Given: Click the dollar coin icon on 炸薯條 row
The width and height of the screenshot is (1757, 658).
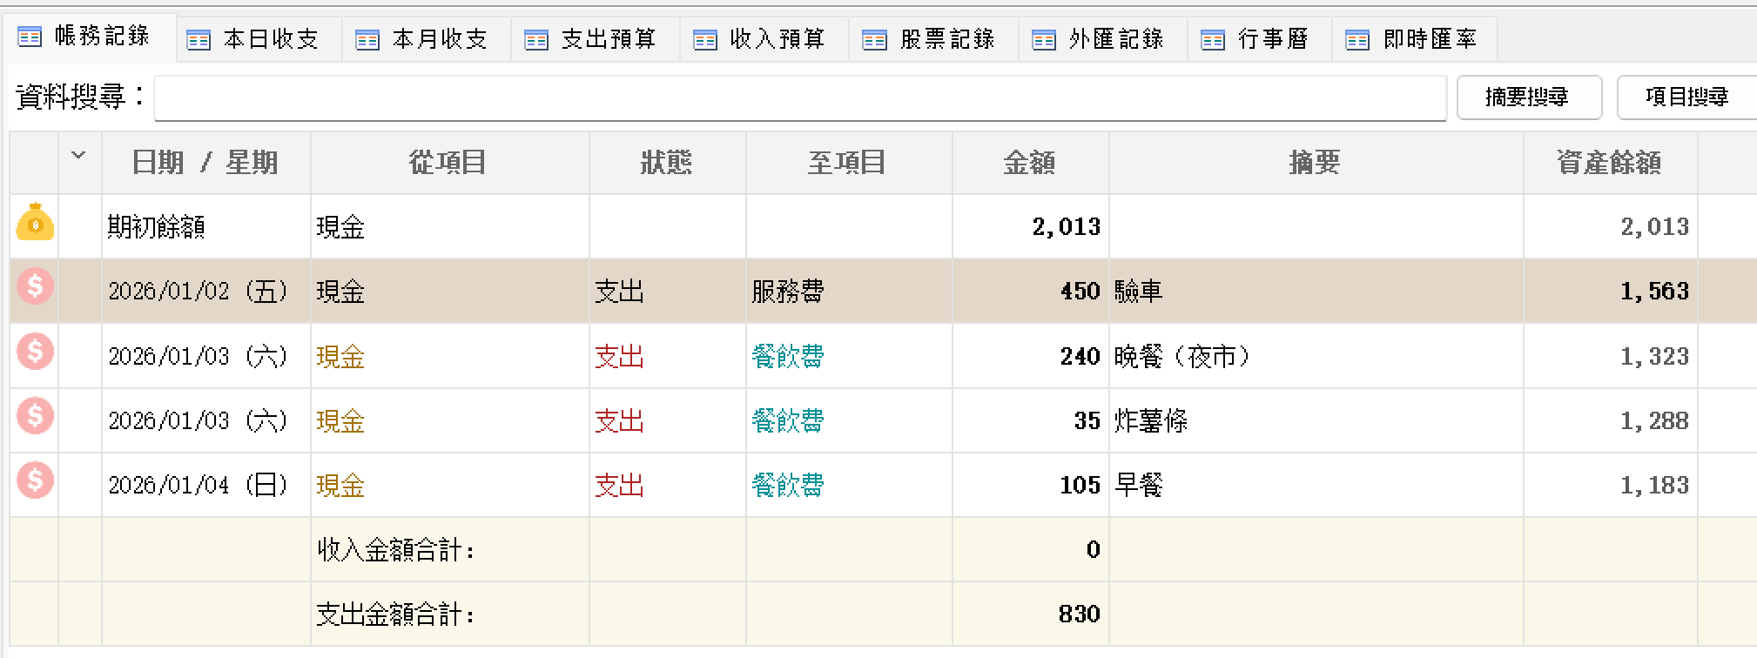Looking at the screenshot, I should point(35,416).
